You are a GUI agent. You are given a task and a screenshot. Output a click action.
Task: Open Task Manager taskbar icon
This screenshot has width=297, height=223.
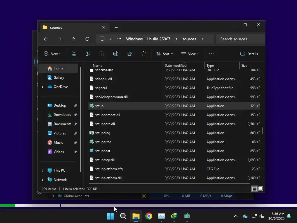pyautogui.click(x=162, y=216)
